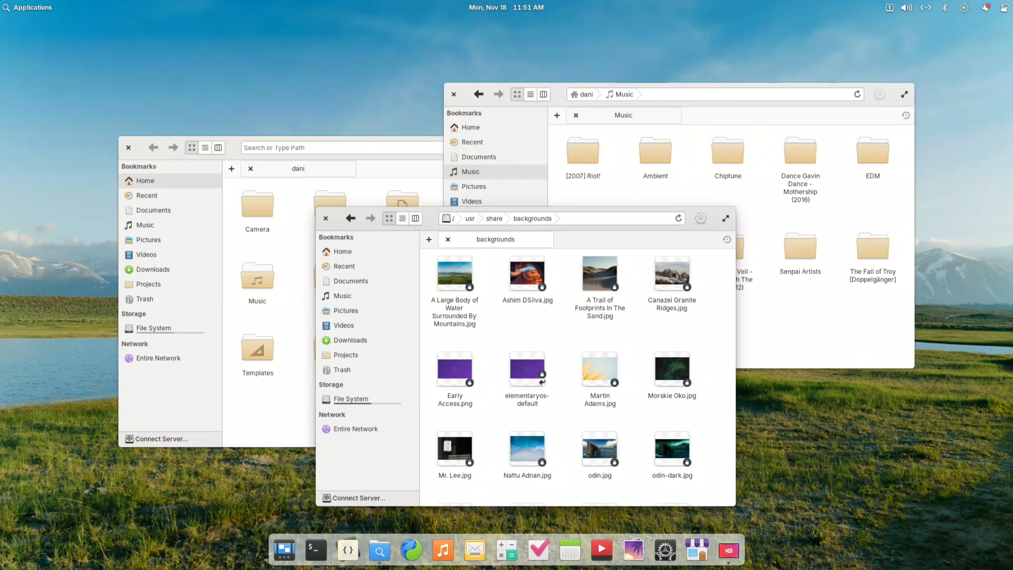1013x570 pixels.
Task: Click Connect Server in backgrounds window
Action: coord(359,498)
